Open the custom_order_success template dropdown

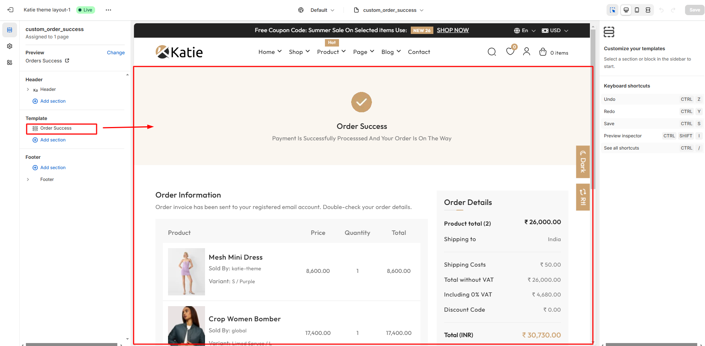[x=389, y=10]
